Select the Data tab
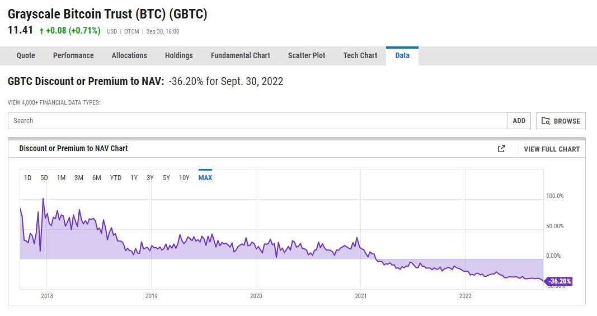Viewport: 597px width, 316px height. 402,55
